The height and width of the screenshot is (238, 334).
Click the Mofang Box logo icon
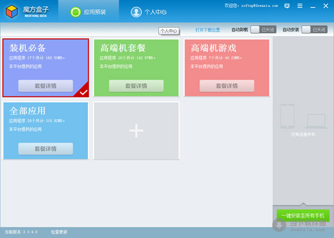pyautogui.click(x=11, y=11)
